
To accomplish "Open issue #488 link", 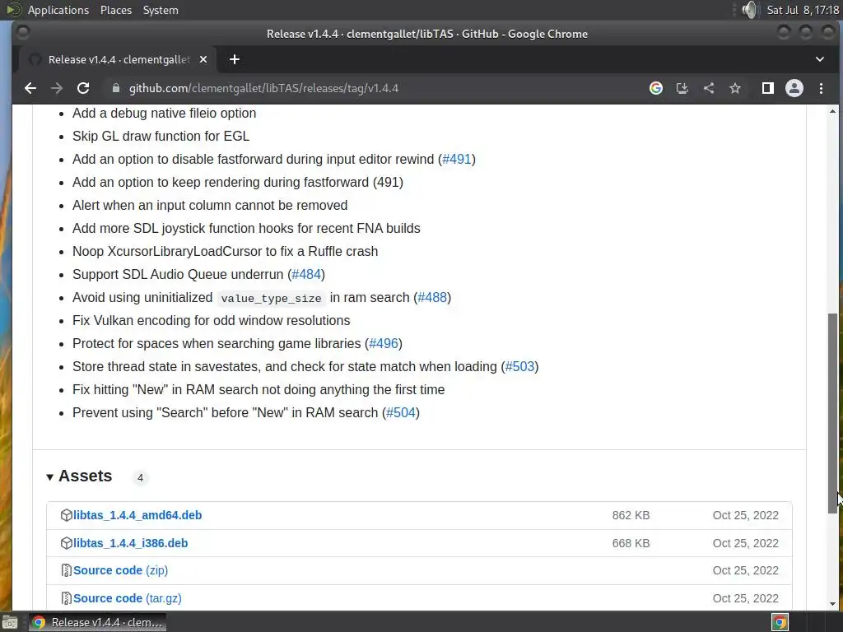I will 432,297.
